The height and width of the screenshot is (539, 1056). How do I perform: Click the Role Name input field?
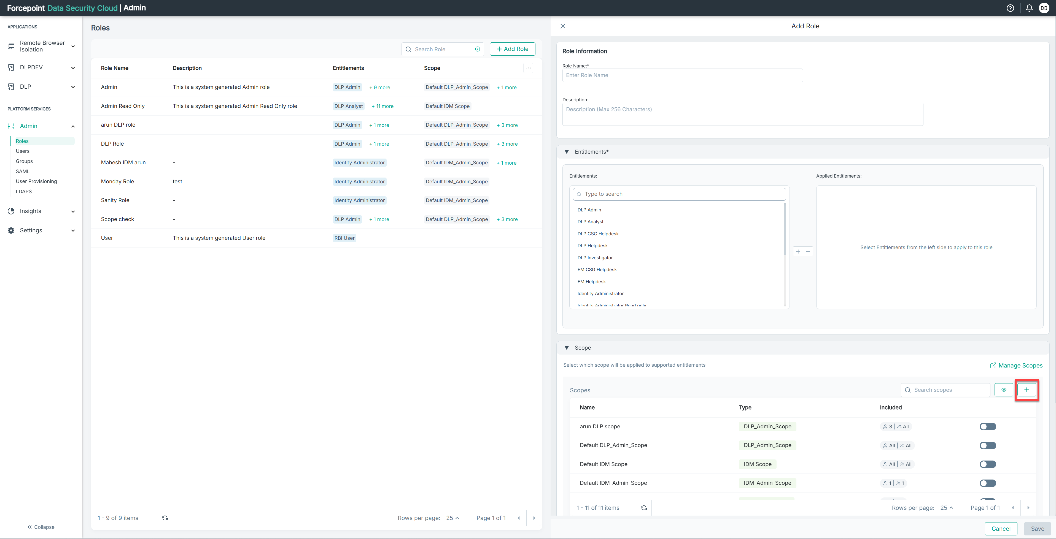click(682, 75)
